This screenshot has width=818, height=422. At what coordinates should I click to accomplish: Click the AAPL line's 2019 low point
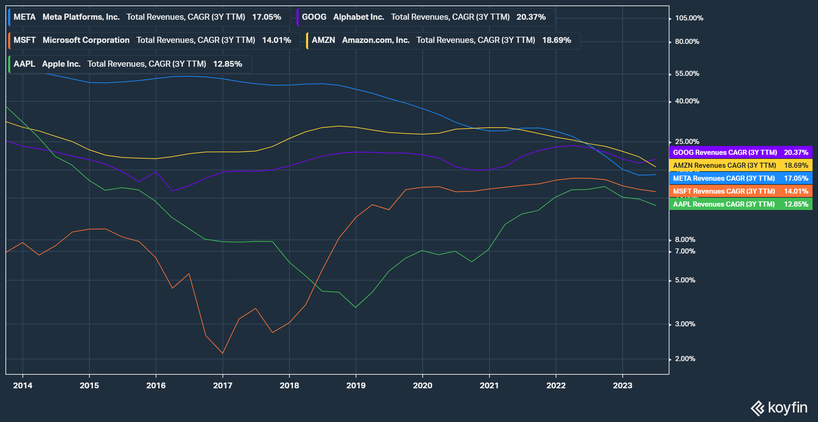pos(355,307)
